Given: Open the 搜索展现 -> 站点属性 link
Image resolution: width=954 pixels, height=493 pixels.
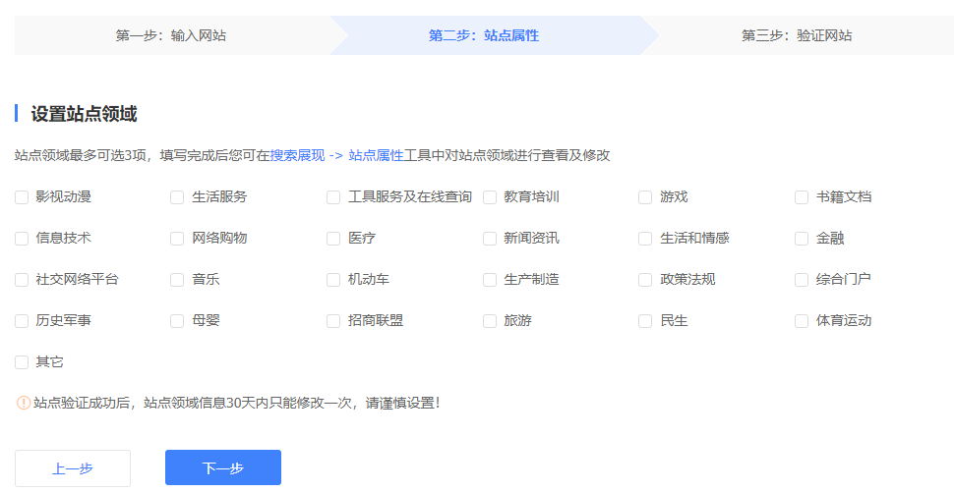Looking at the screenshot, I should [x=336, y=155].
